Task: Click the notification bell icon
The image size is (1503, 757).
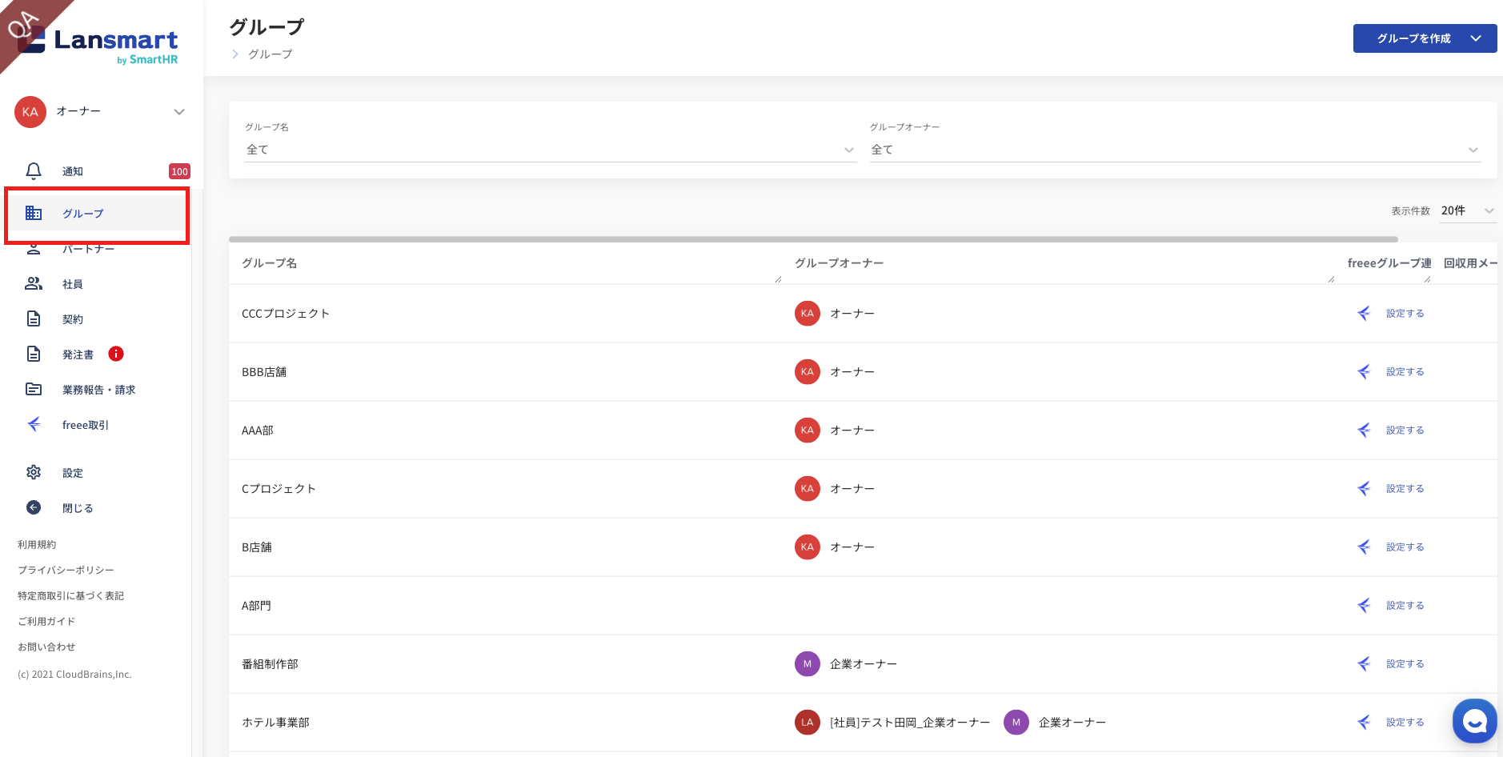Action: pyautogui.click(x=34, y=171)
